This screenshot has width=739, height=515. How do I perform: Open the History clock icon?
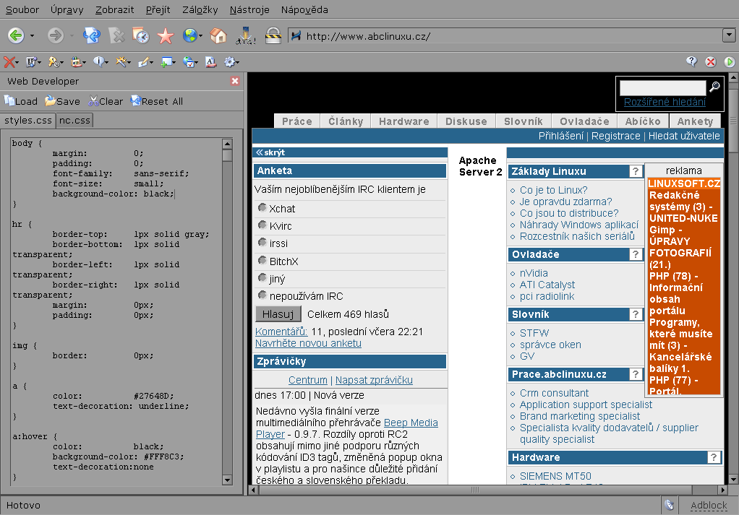140,35
